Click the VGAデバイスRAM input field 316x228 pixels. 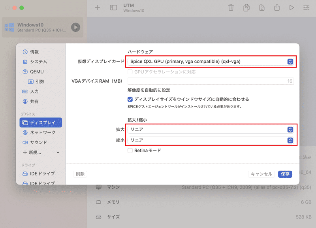tap(211, 81)
